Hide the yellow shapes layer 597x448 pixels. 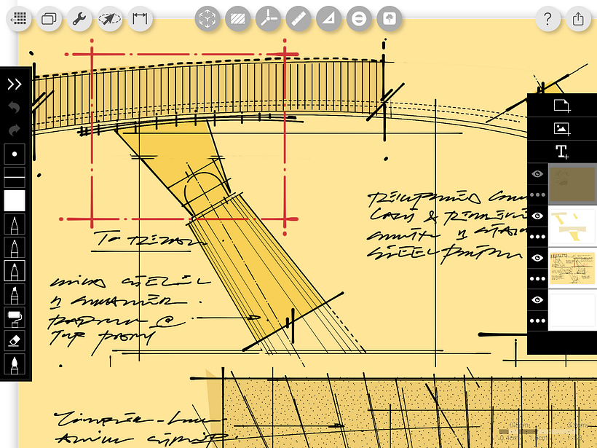click(x=537, y=216)
